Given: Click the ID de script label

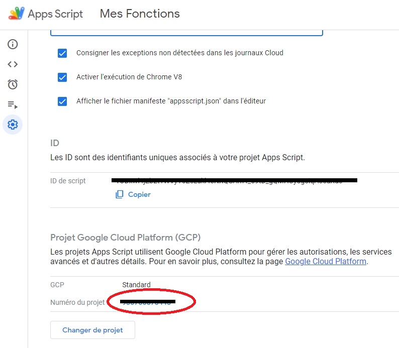Looking at the screenshot, I should click(68, 181).
